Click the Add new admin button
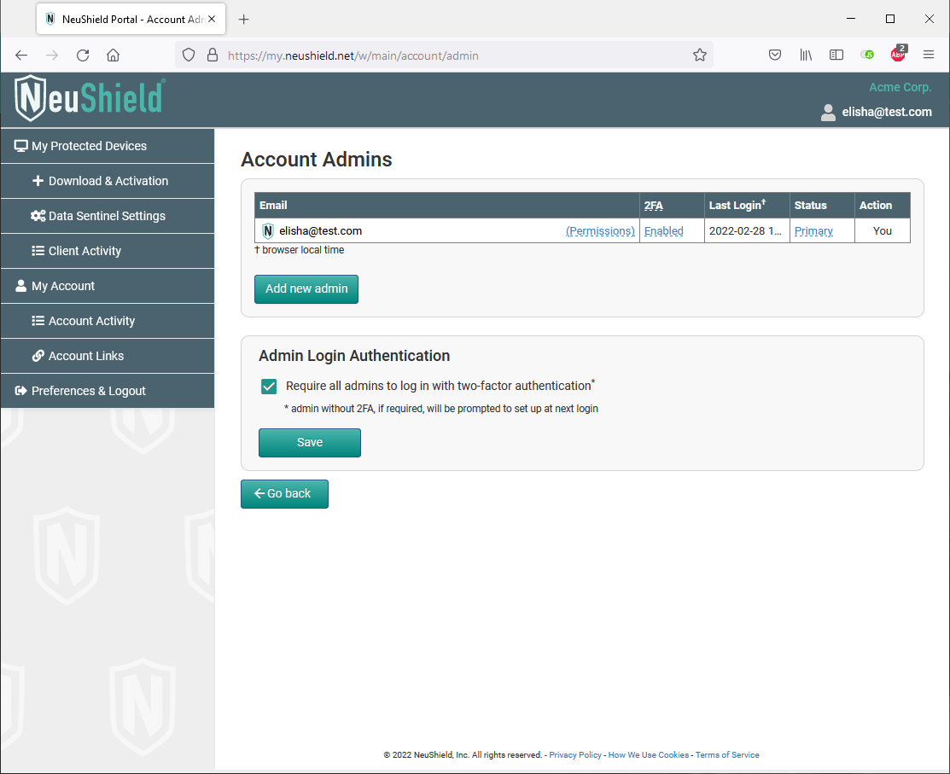 306,289
